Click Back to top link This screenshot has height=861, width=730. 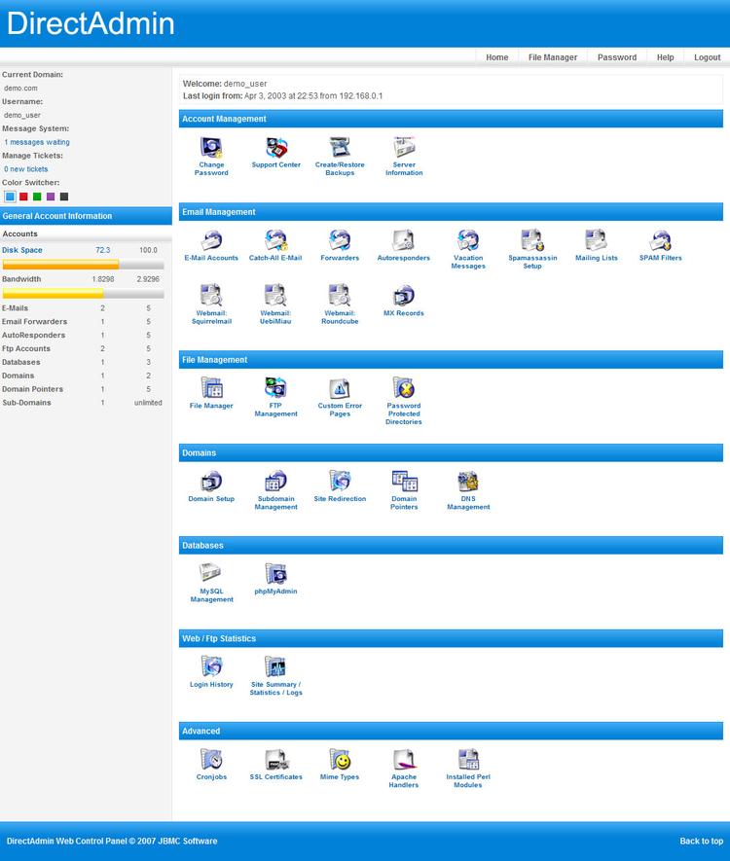tap(702, 841)
